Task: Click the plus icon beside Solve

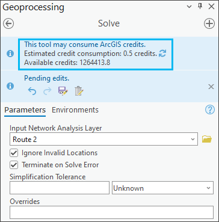Action: tap(209, 23)
